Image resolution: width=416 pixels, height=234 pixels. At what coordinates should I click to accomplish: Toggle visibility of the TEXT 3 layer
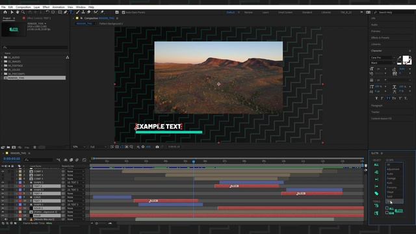click(x=3, y=201)
